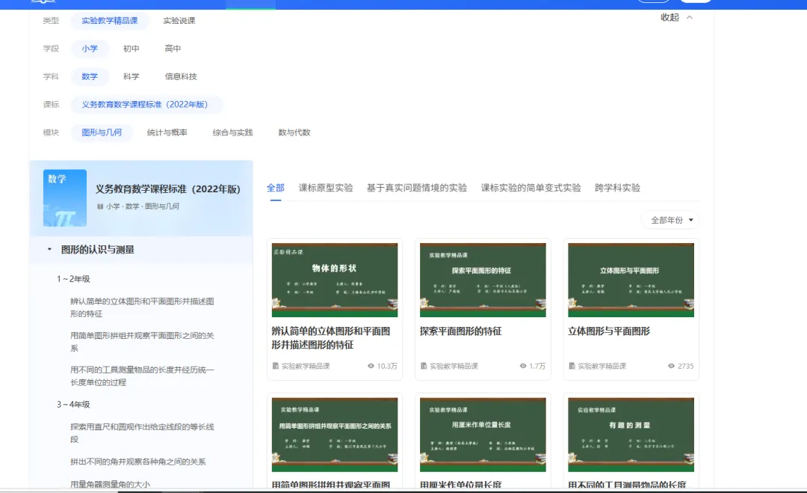The image size is (807, 493).
Task: Open 用简单图形拼组并观察平面图形 tree entry
Action: (142, 342)
